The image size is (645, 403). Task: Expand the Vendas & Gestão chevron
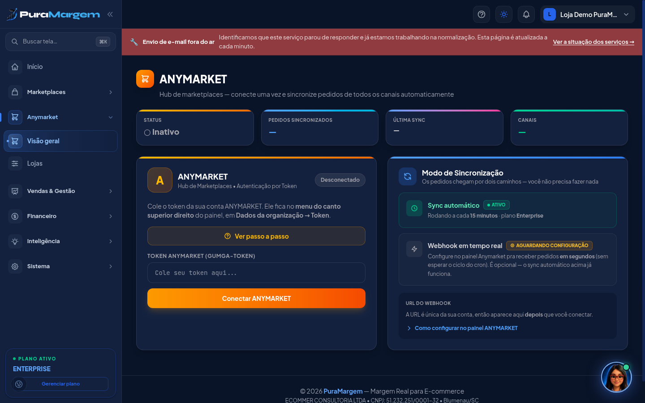click(x=111, y=191)
